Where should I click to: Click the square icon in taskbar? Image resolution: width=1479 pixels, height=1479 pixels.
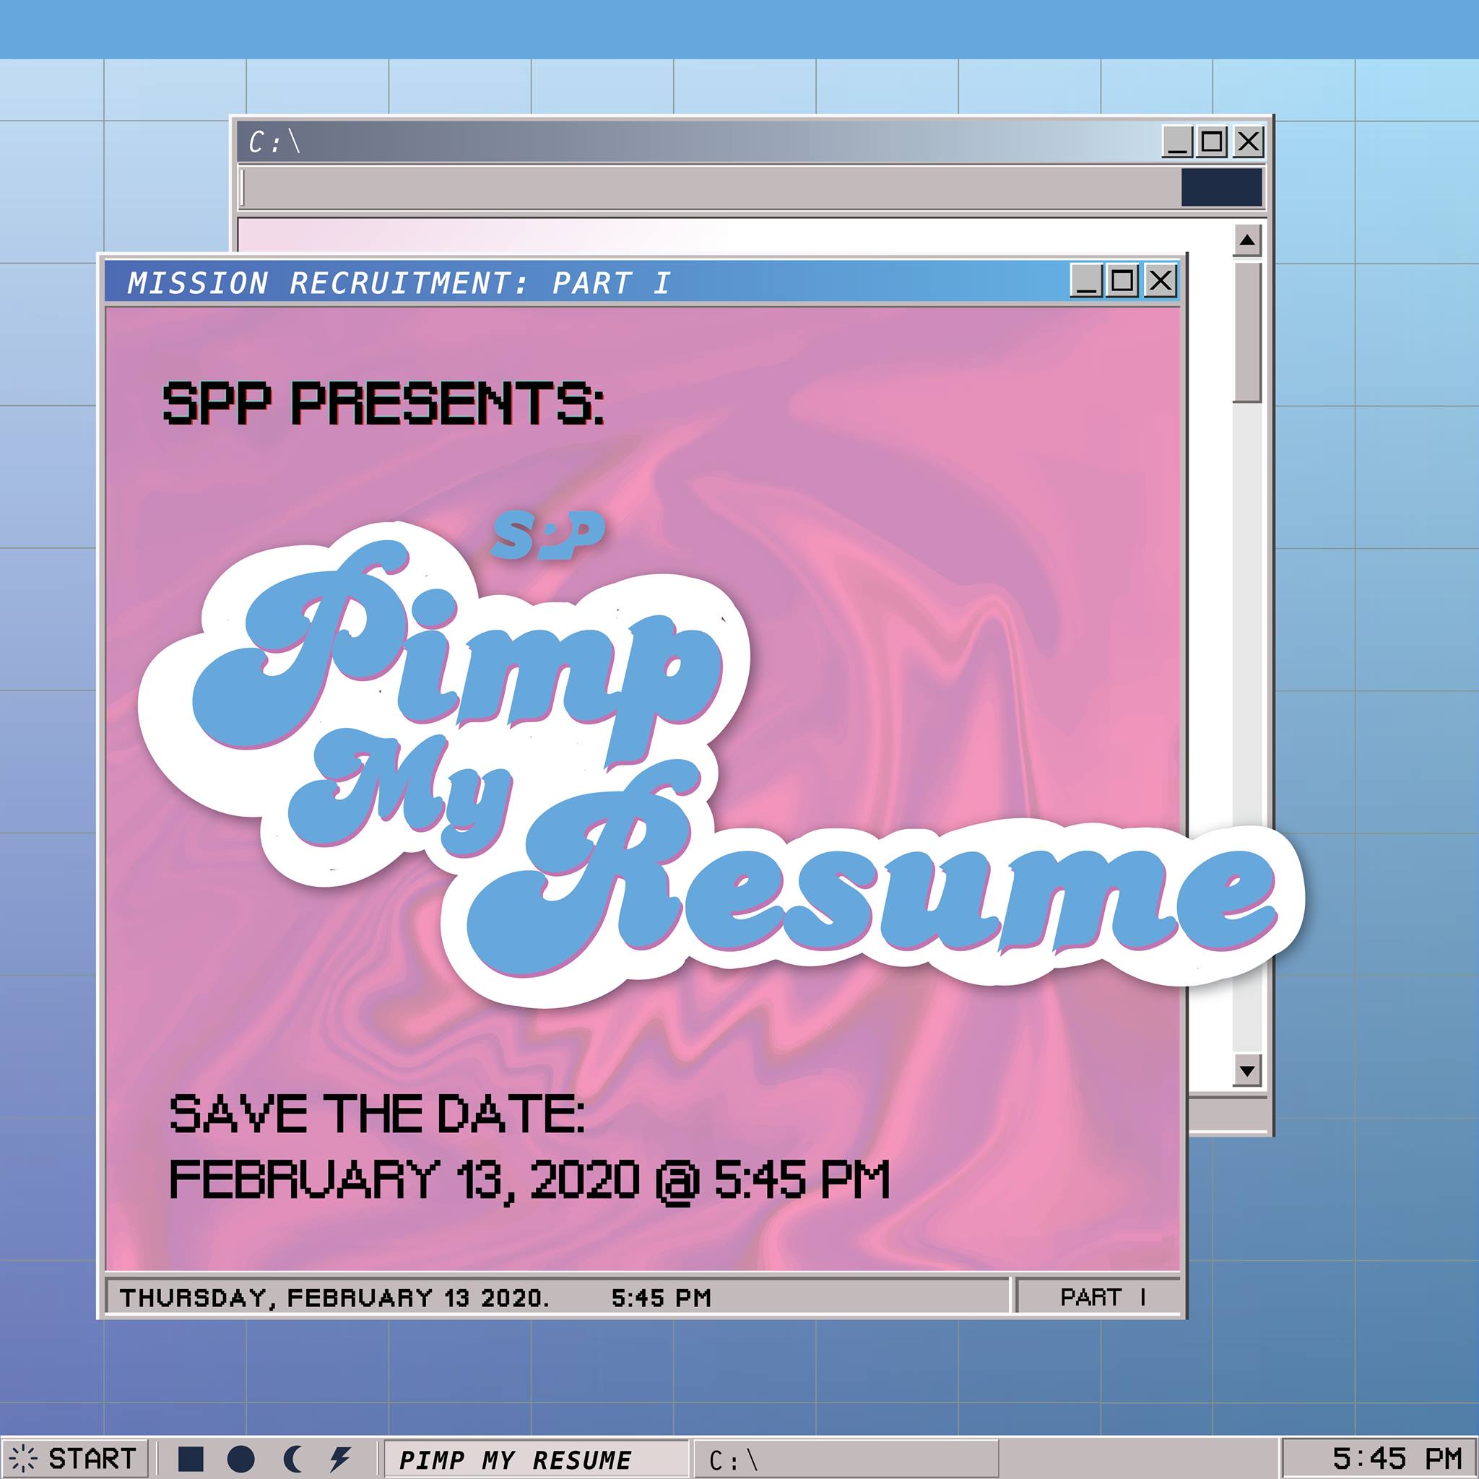click(191, 1458)
